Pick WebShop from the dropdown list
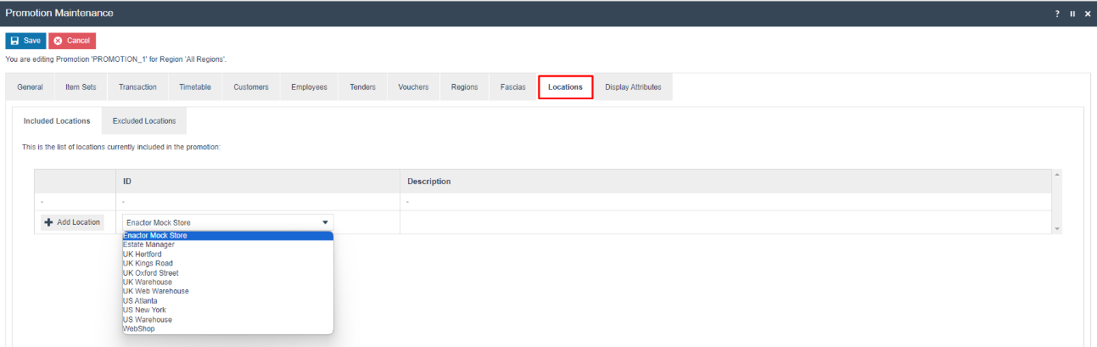Image resolution: width=1097 pixels, height=347 pixels. click(227, 328)
